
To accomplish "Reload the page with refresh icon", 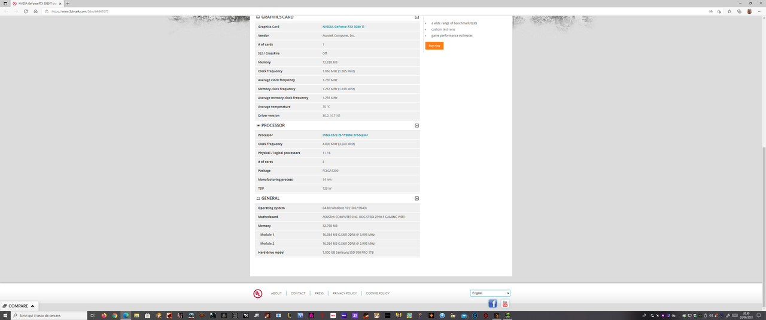I will [26, 11].
